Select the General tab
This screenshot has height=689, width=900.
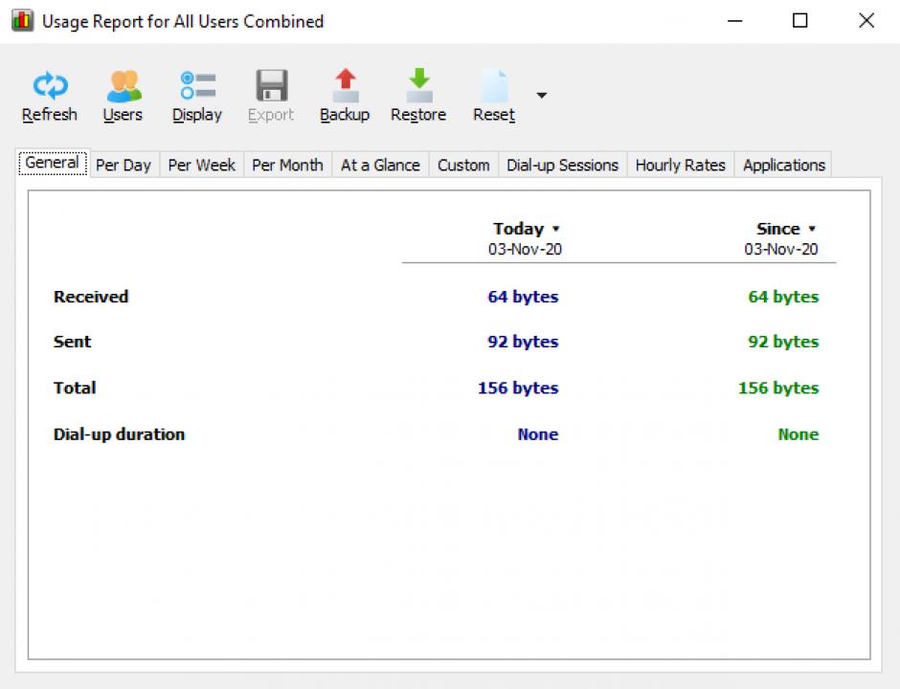(x=53, y=163)
